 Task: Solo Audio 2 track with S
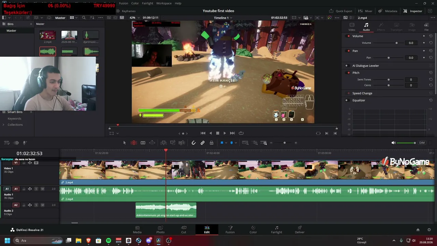36,205
